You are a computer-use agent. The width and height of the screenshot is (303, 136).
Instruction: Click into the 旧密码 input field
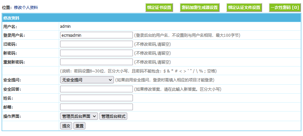pyautogui.click(x=96, y=44)
